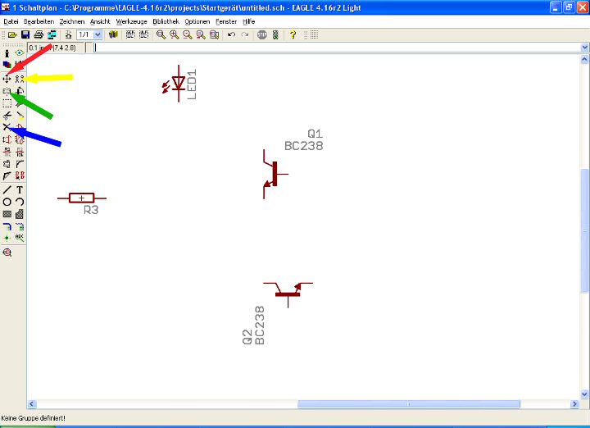The width and height of the screenshot is (590, 428).
Task: Click the Save diskette icon
Action: 25,35
